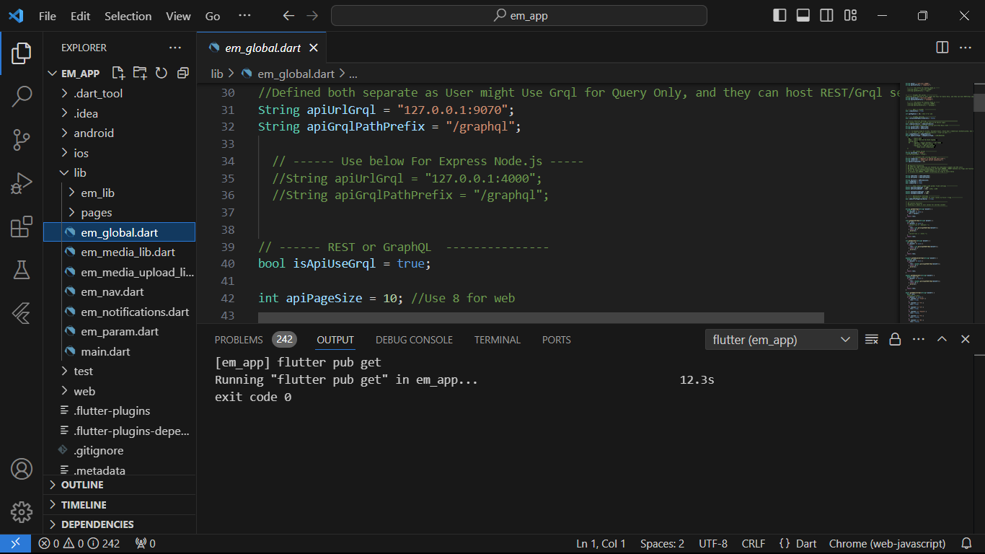
Task: Open the Run and Debug view
Action: click(22, 183)
